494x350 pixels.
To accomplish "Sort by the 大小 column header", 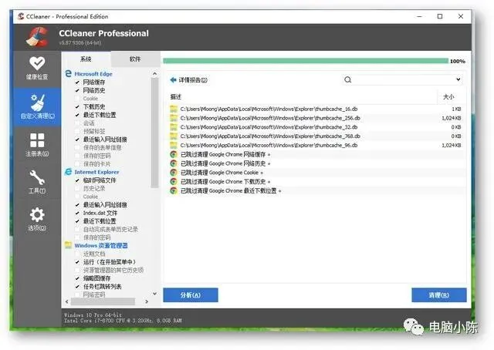I will (449, 97).
